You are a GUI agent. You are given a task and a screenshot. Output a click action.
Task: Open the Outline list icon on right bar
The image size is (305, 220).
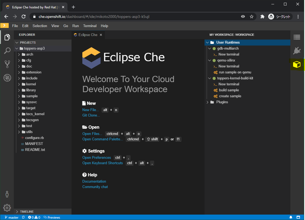[297, 37]
